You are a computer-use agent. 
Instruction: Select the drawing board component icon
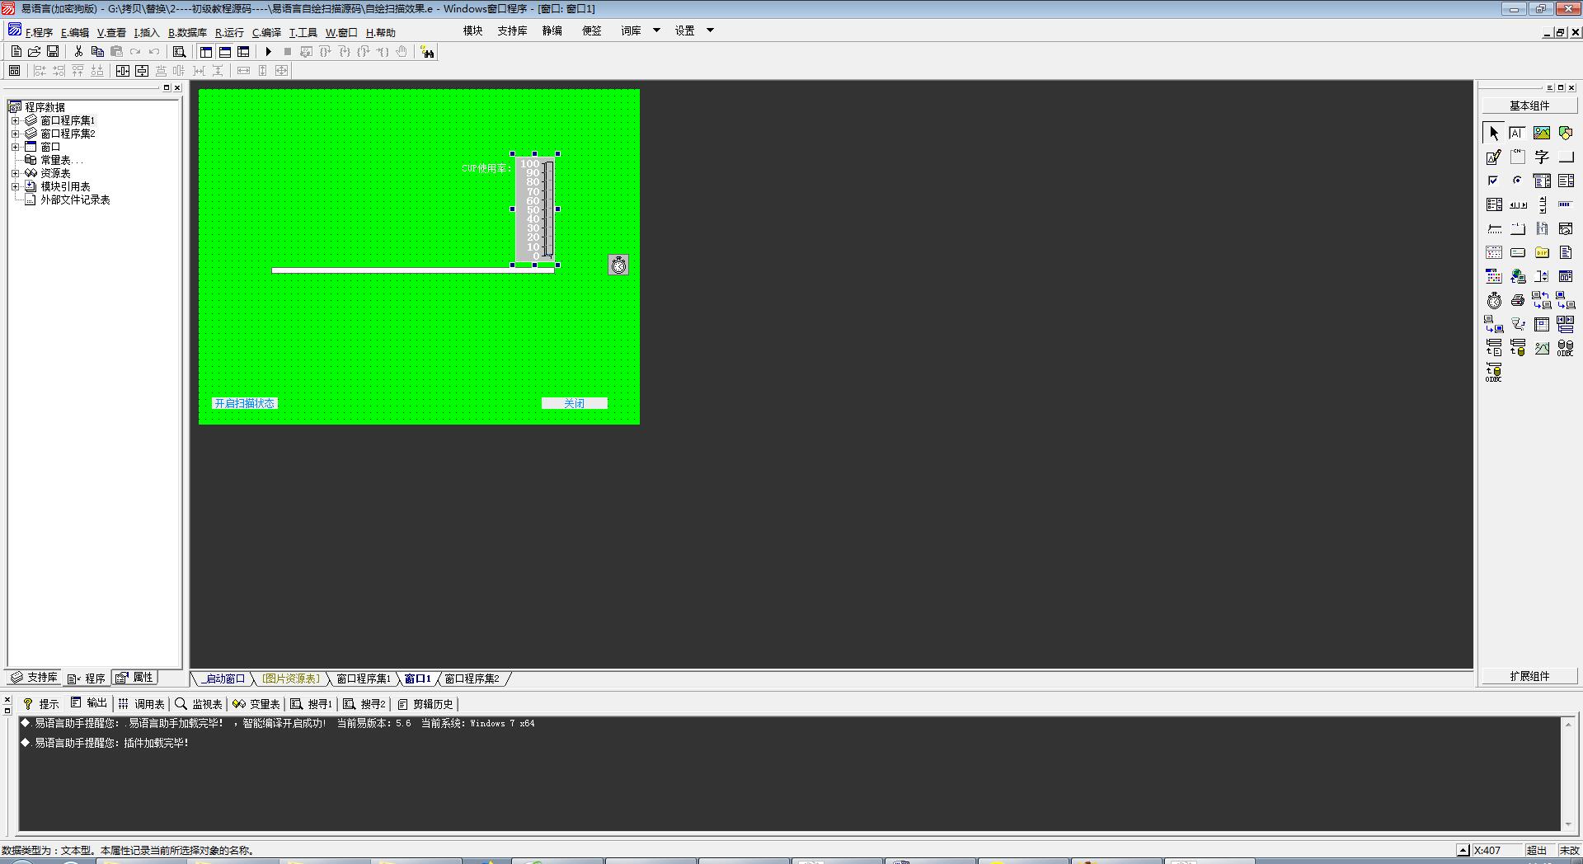coord(1494,157)
